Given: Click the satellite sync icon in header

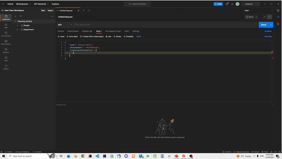Looking at the screenshot, I should (227, 4).
